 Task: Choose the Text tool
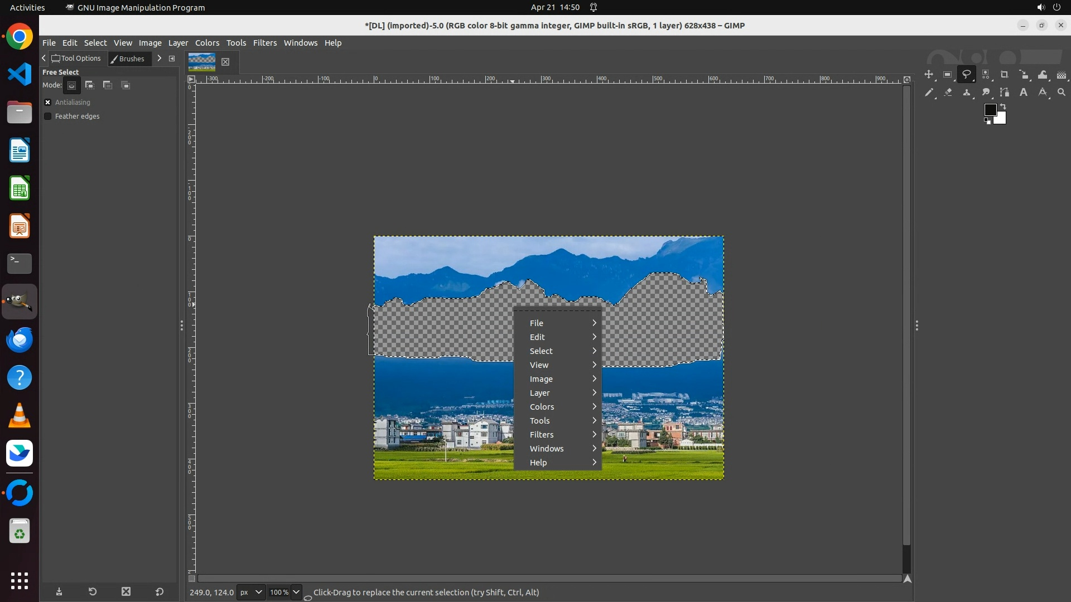coord(1024,93)
